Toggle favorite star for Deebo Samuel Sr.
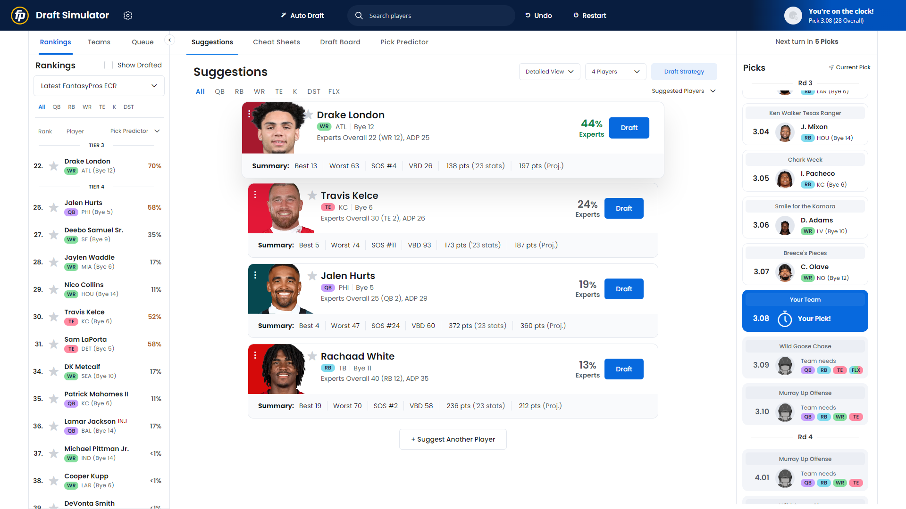The image size is (906, 509). [54, 235]
